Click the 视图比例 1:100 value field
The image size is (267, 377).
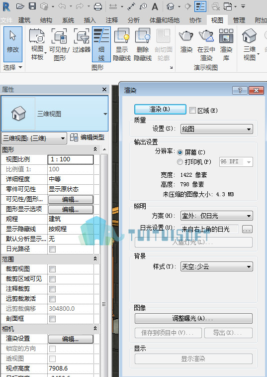point(71,159)
